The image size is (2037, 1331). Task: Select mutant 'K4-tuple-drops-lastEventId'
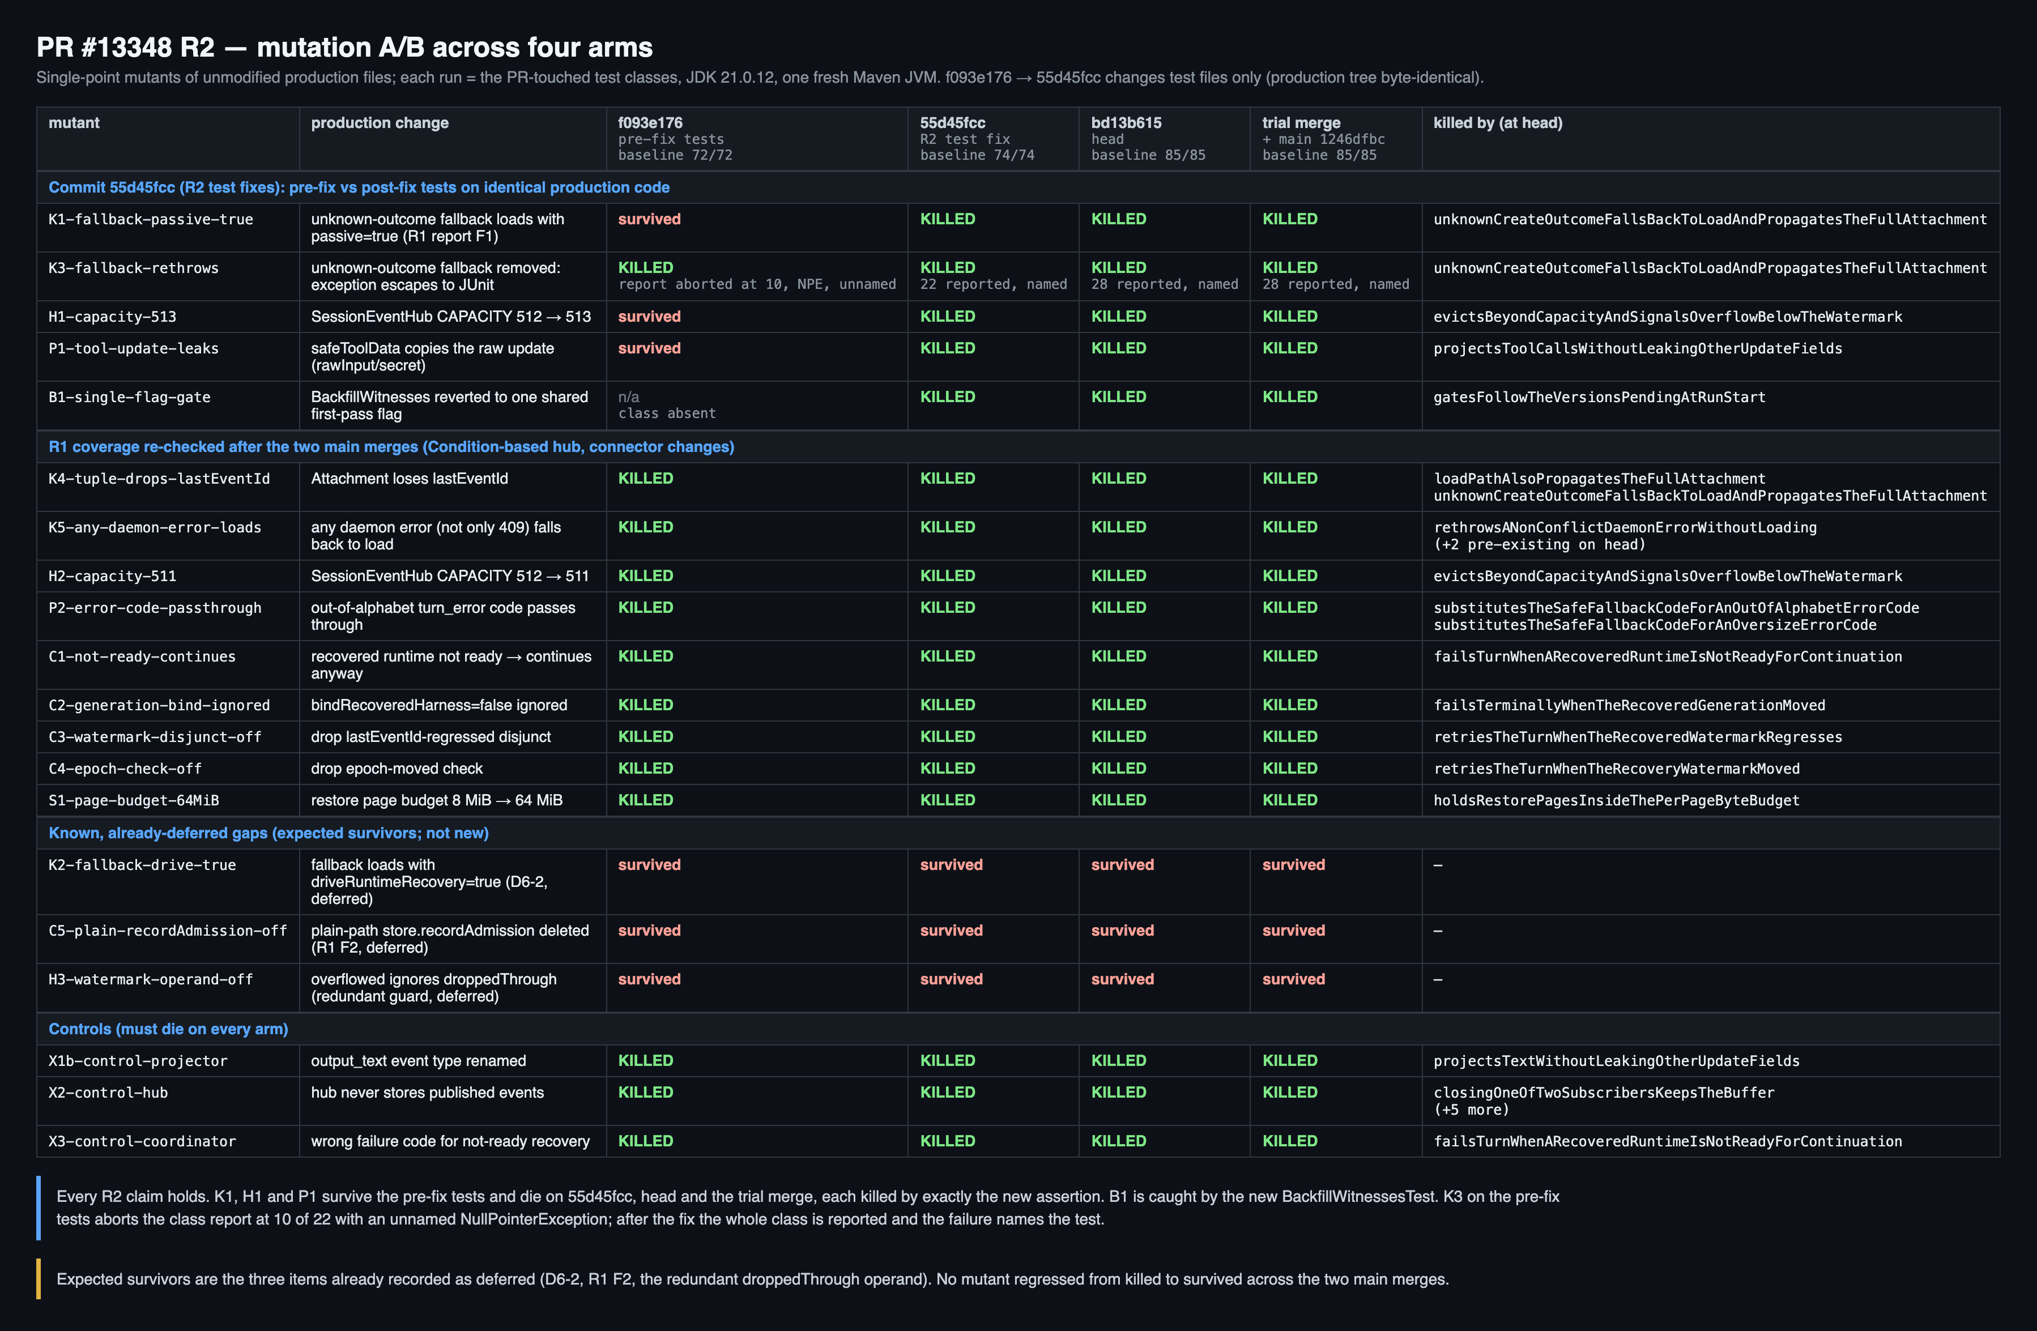tap(159, 479)
